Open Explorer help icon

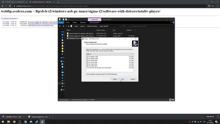(x=173, y=22)
